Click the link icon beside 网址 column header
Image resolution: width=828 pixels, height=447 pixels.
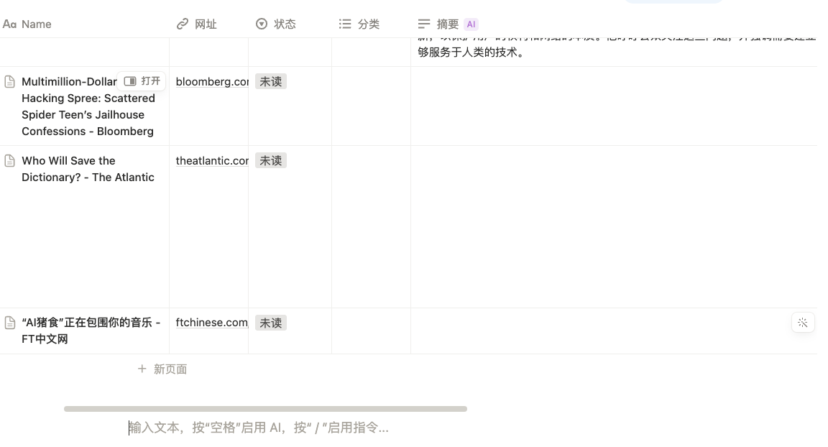(183, 23)
